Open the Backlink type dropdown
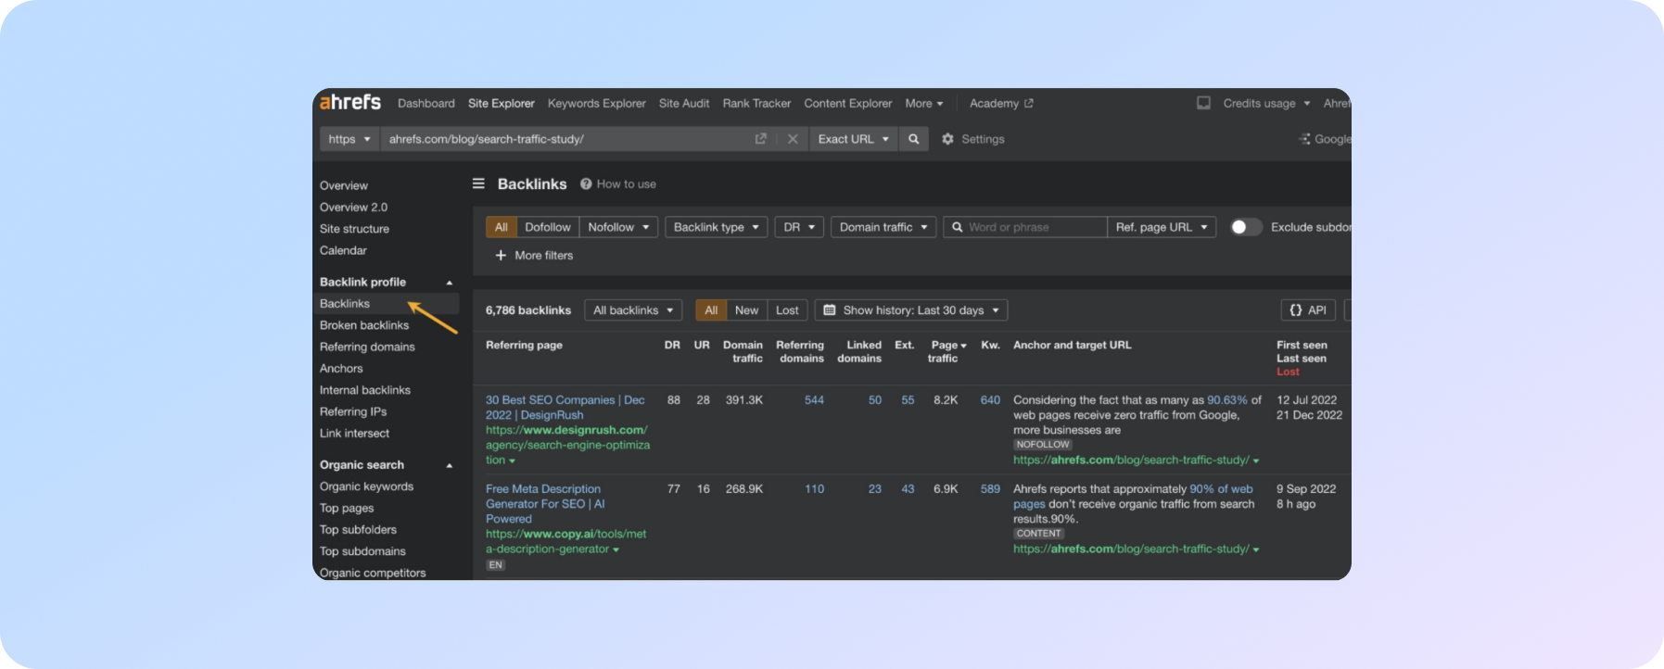This screenshot has width=1664, height=669. [x=717, y=227]
